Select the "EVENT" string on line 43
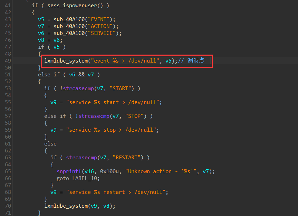The height and width of the screenshot is (216, 298). [99, 19]
